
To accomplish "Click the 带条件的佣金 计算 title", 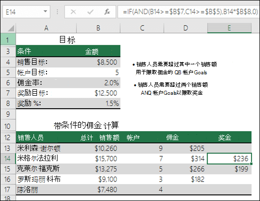I will coord(86,125).
